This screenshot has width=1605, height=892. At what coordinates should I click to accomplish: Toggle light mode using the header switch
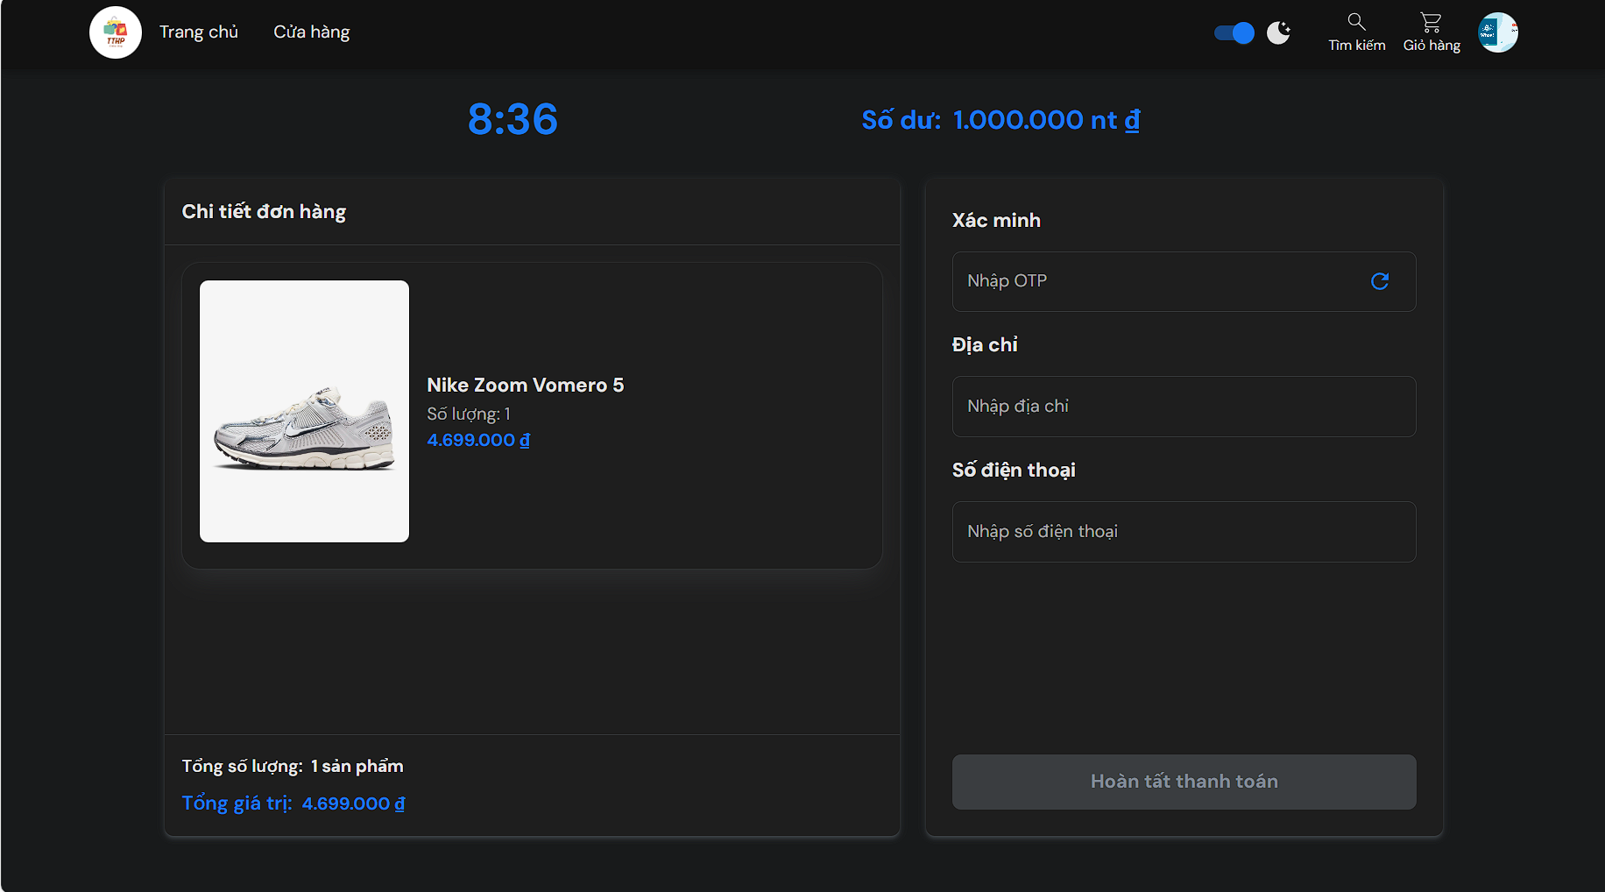pyautogui.click(x=1234, y=32)
